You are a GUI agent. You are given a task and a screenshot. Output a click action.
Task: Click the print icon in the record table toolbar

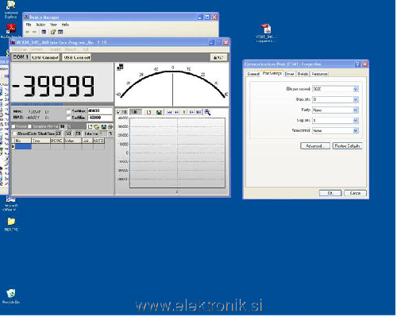pyautogui.click(x=110, y=127)
